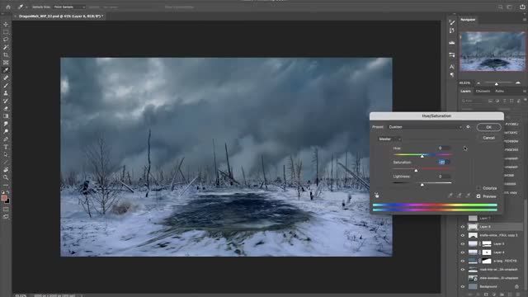Select the Navigator panel tab
Viewport: 528px width, 297px height.
click(468, 20)
